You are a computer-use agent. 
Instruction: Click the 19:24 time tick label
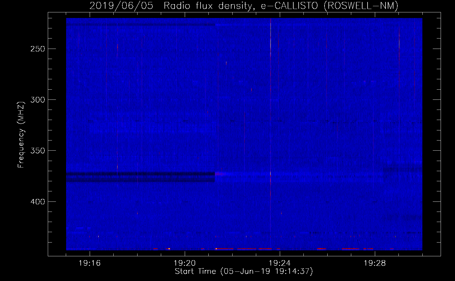point(280,263)
